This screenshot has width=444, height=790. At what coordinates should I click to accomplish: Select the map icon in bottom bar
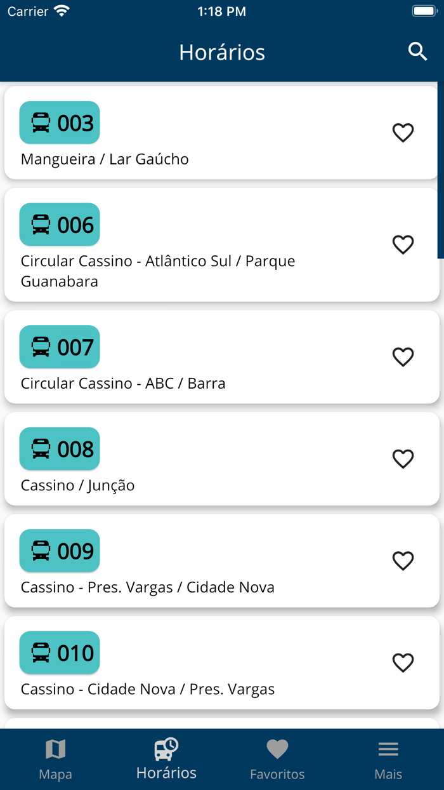[x=55, y=749]
